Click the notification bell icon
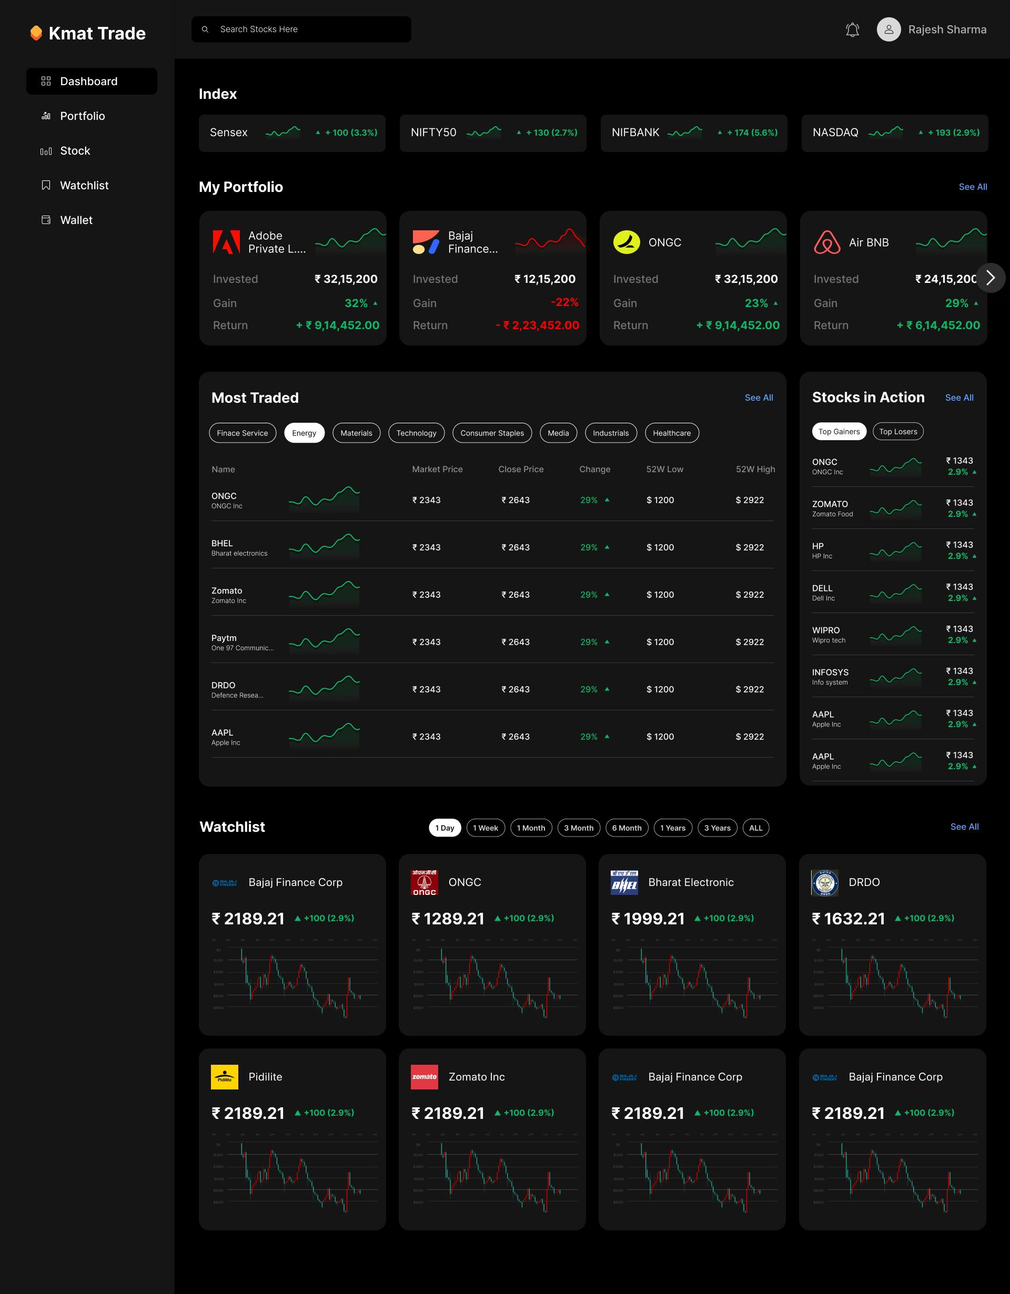Viewport: 1010px width, 1294px height. (x=852, y=29)
